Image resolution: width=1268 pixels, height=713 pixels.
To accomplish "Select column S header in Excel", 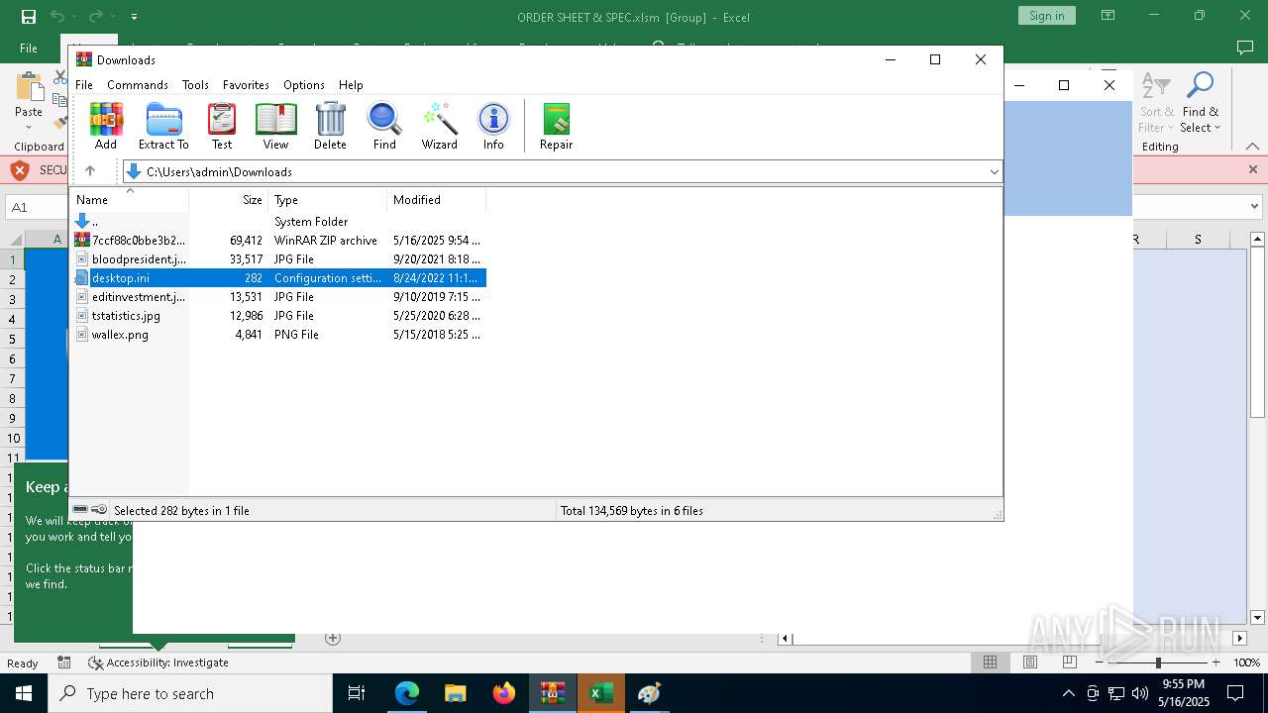I will pos(1198,239).
